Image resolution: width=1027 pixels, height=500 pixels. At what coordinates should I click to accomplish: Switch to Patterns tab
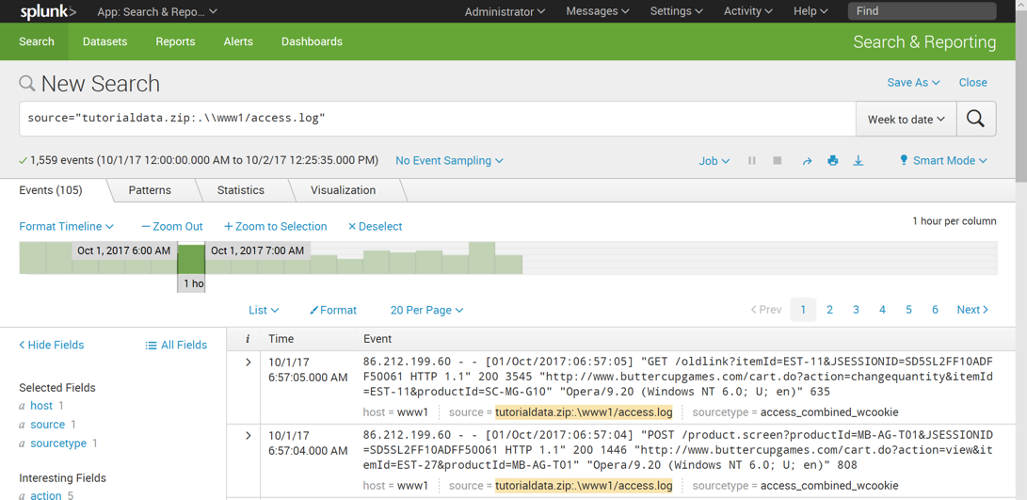tap(150, 190)
